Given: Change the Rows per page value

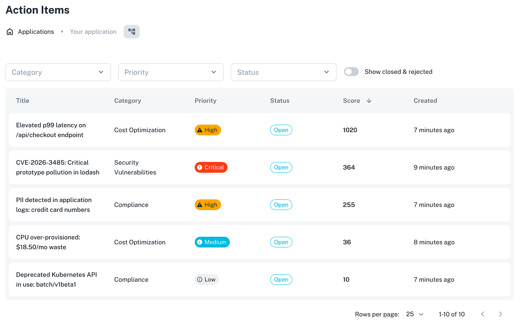Looking at the screenshot, I should tap(414, 314).
